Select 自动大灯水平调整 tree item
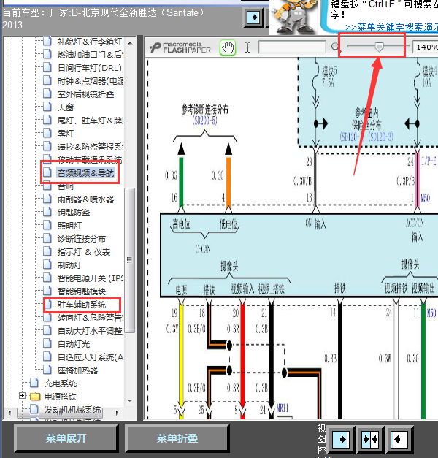The height and width of the screenshot is (458, 438). pos(91,331)
